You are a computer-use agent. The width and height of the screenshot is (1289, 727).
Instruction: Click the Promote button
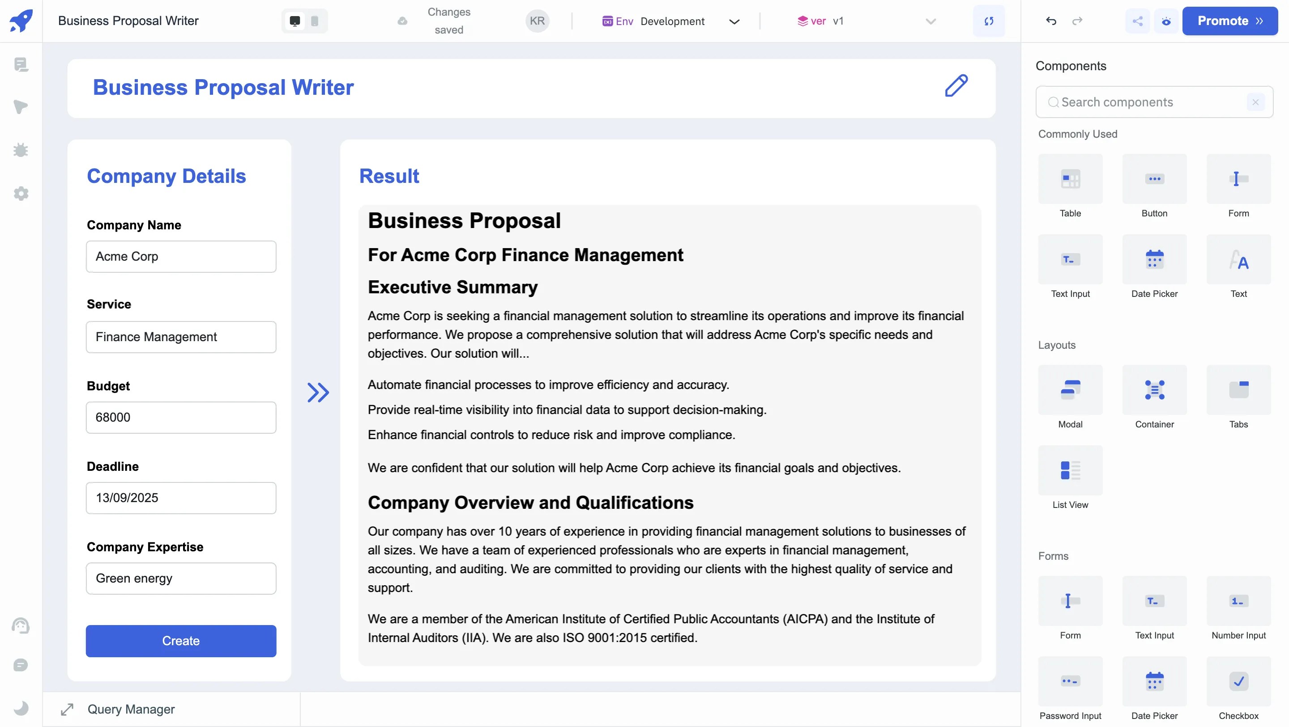(1230, 21)
